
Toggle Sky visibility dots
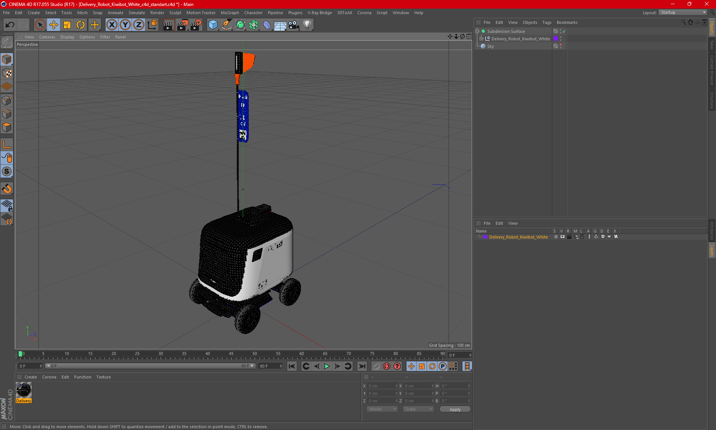(560, 46)
